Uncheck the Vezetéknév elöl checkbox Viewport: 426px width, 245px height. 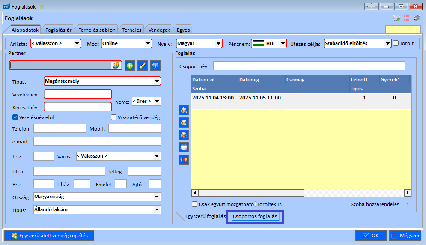tap(15, 117)
